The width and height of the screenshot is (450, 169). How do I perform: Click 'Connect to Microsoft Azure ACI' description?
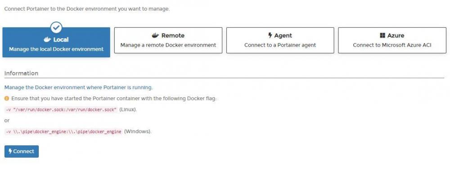coord(392,45)
